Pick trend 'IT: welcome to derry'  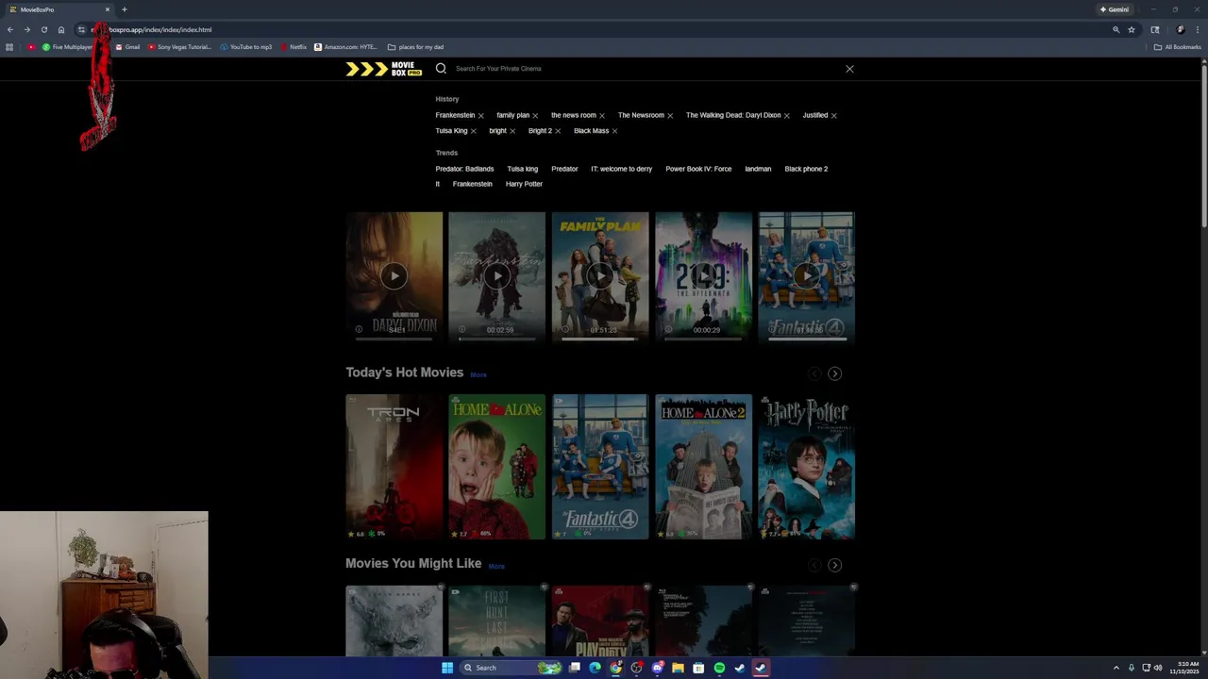[x=621, y=169]
